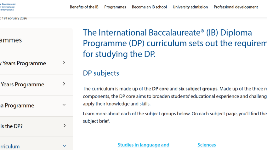Click the DP subjects heading
This screenshot has width=267, height=150.
(x=101, y=73)
